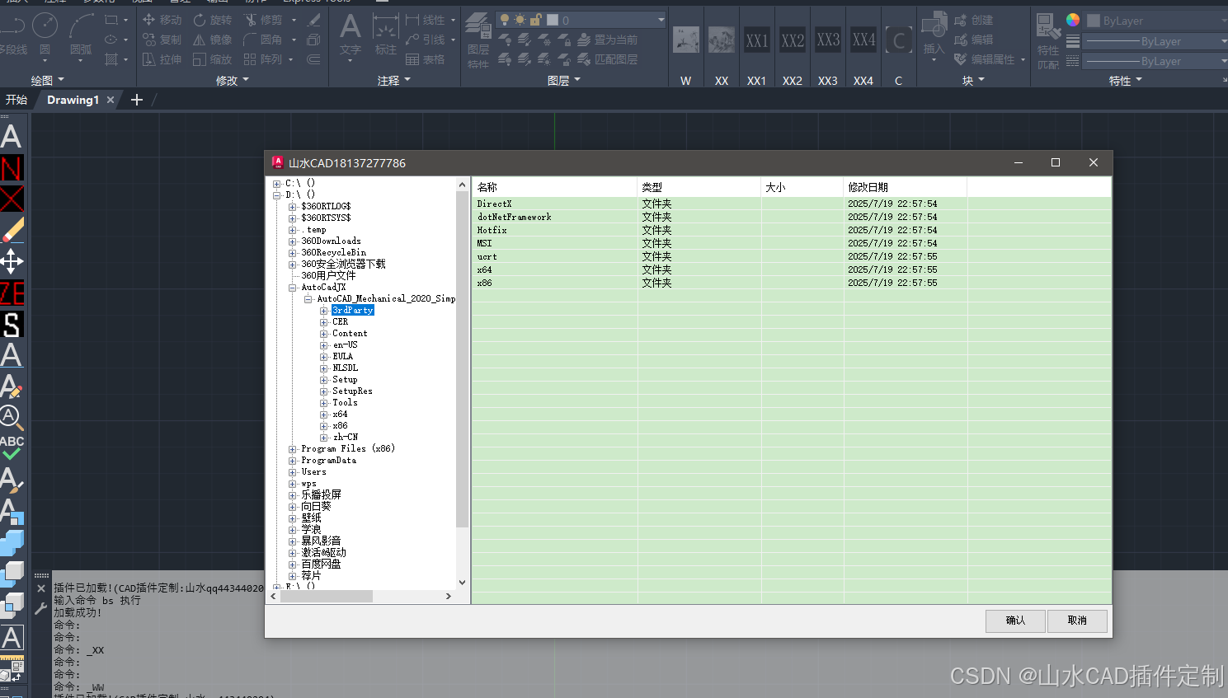Viewport: 1228px width, 698px height.
Task: Close the Drawing1 tab
Action: click(111, 100)
